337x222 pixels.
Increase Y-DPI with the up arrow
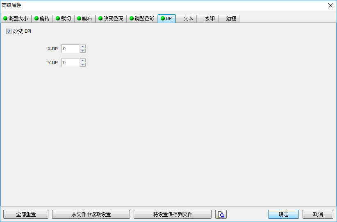(83, 61)
